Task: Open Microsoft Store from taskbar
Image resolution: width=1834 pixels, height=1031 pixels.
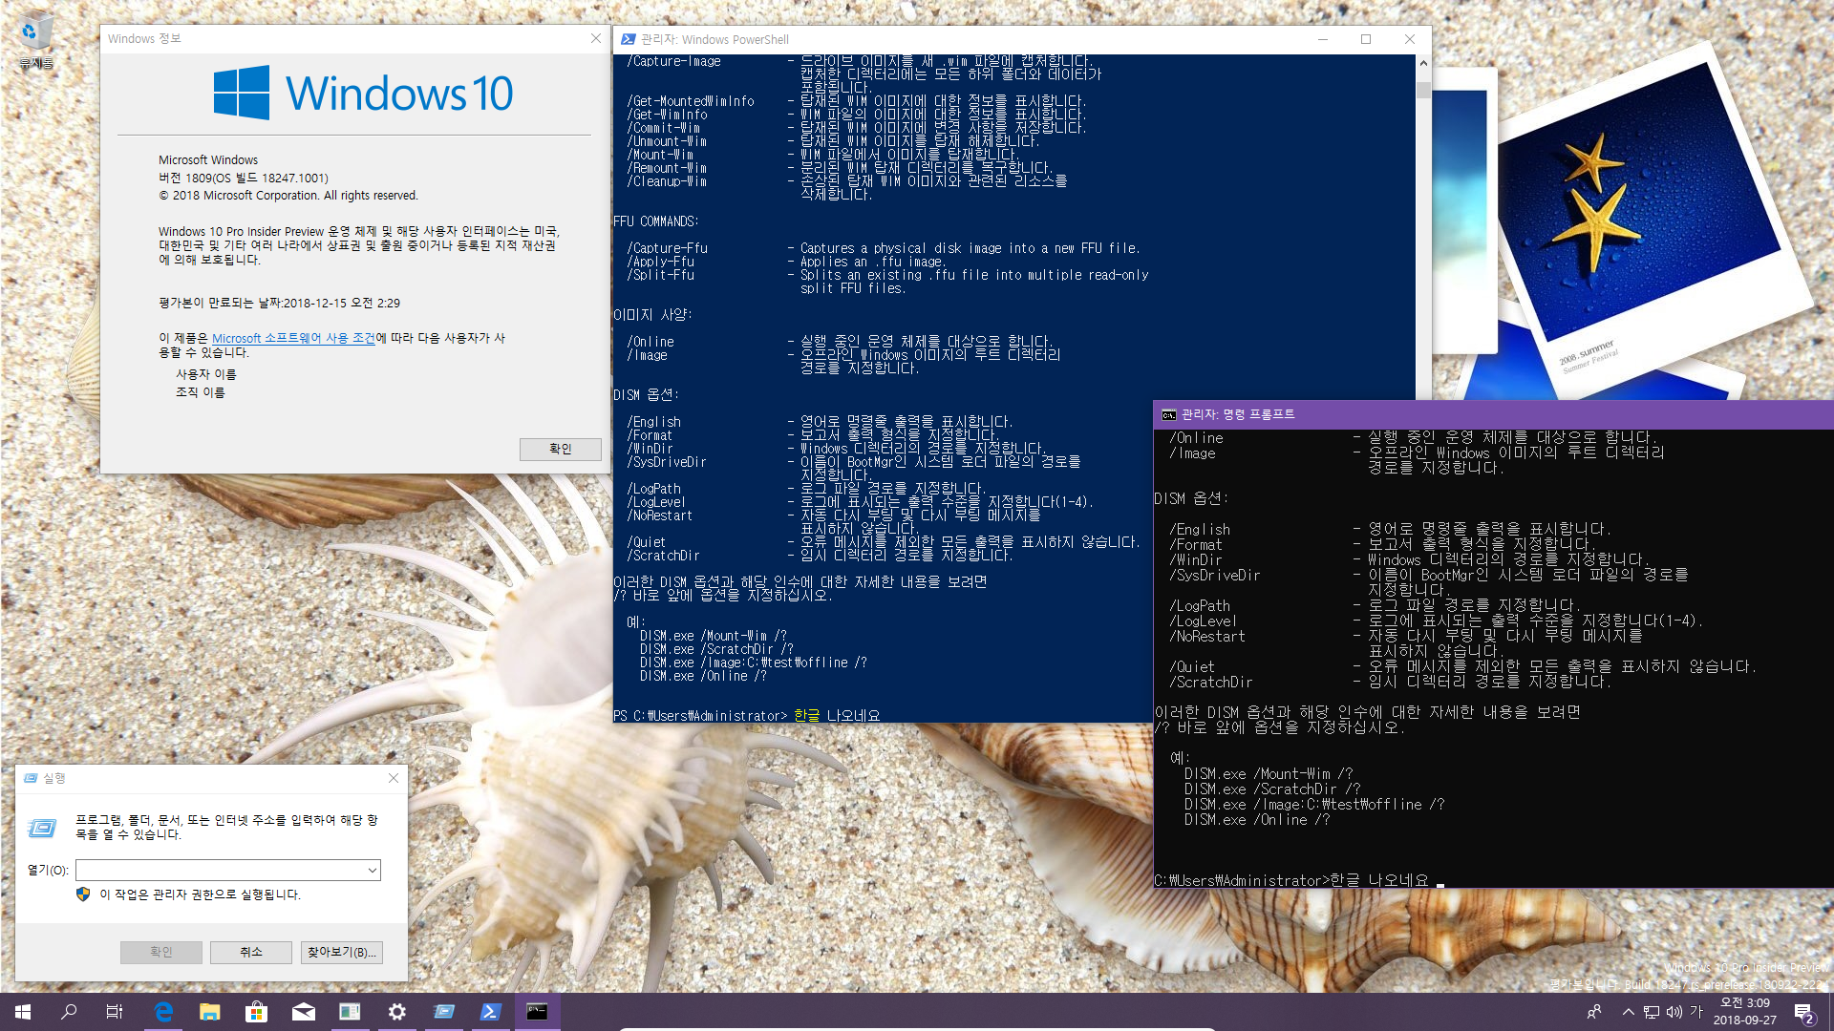Action: click(x=256, y=1012)
